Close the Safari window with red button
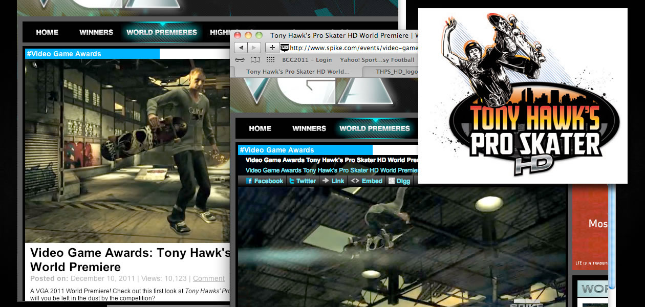This screenshot has width=645, height=307. 238,35
